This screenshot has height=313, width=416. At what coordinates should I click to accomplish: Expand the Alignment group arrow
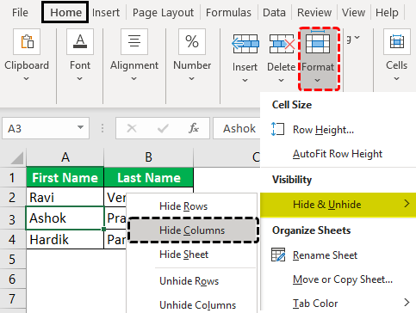point(133,78)
